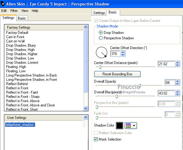This screenshot has width=183, height=150.
Task: Select Reflect in Front, Above preset
Action: point(23,101)
